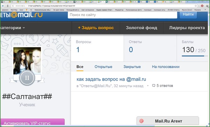Click the @ icon in the Mail.Ru Агент bar
This screenshot has width=210, height=127.
(x=141, y=121)
